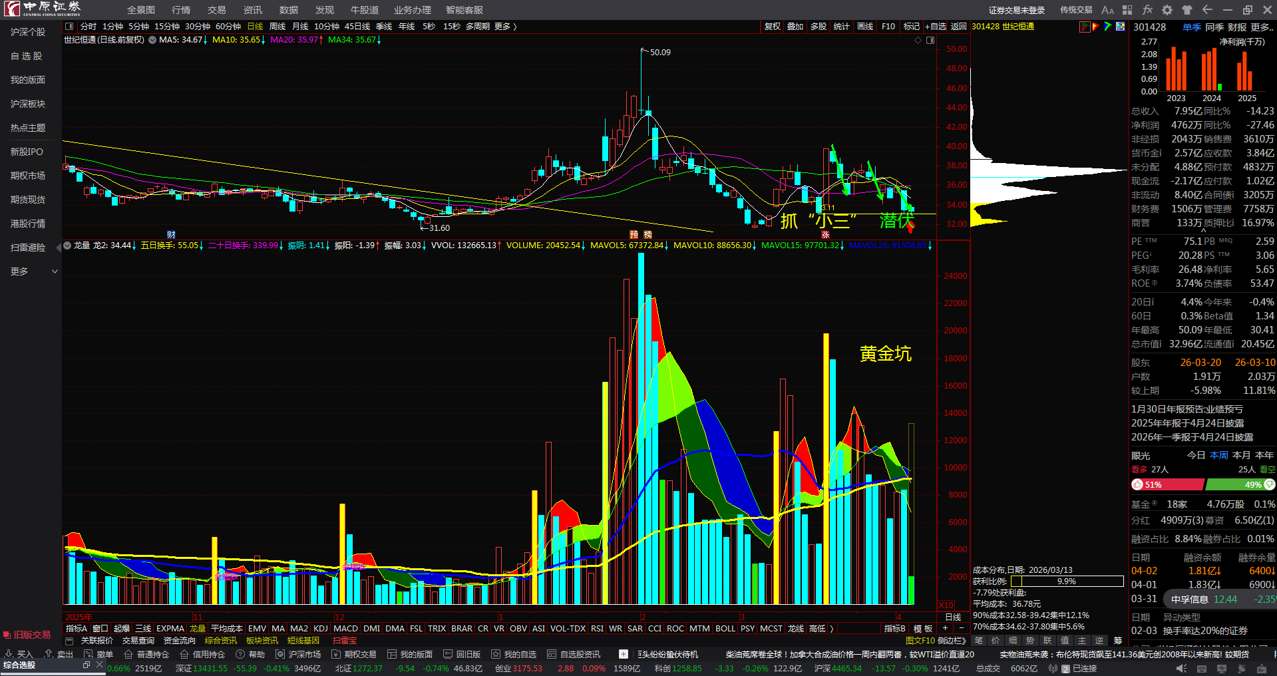Open 自选股资讯 from bottom toolbar
This screenshot has height=676, width=1277.
click(x=574, y=654)
